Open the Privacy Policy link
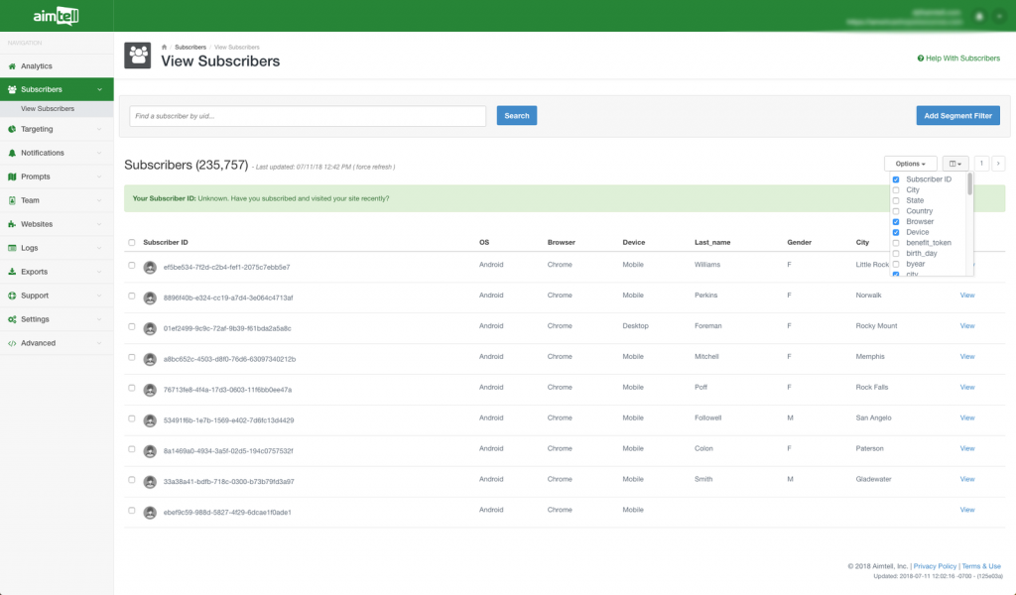 pos(935,565)
